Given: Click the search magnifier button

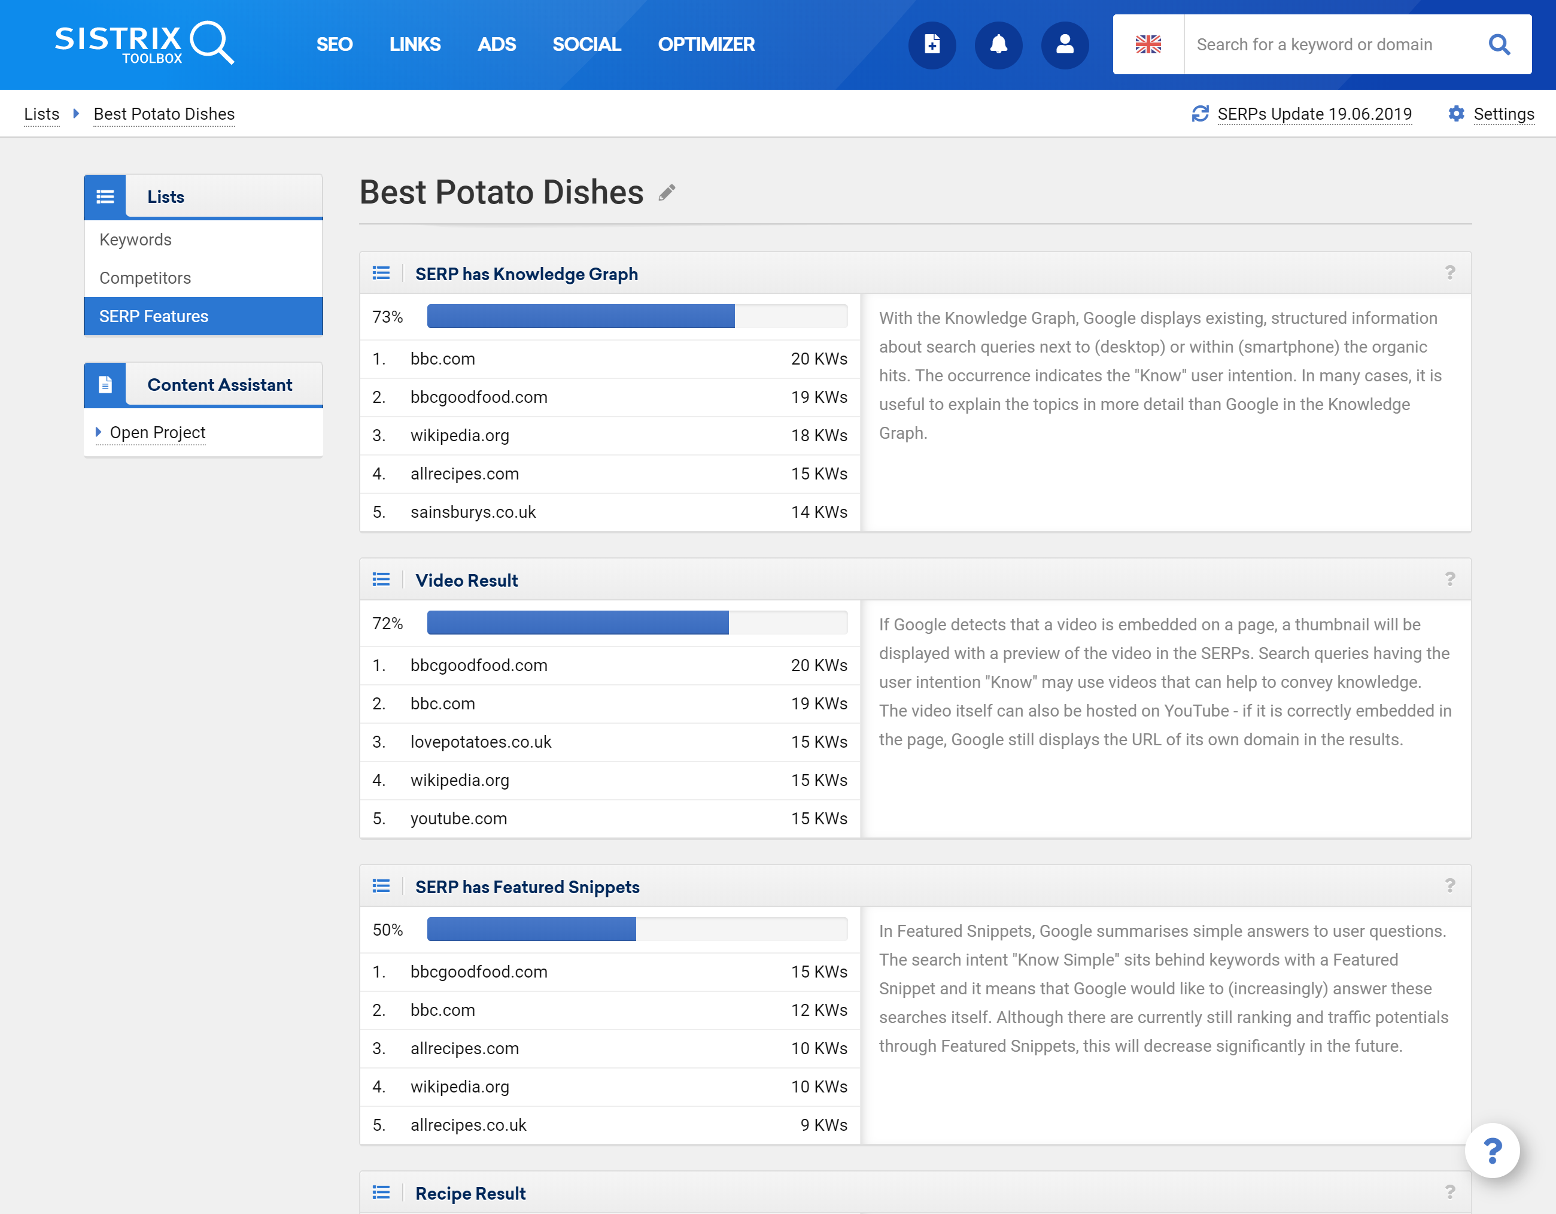Looking at the screenshot, I should (x=1499, y=44).
